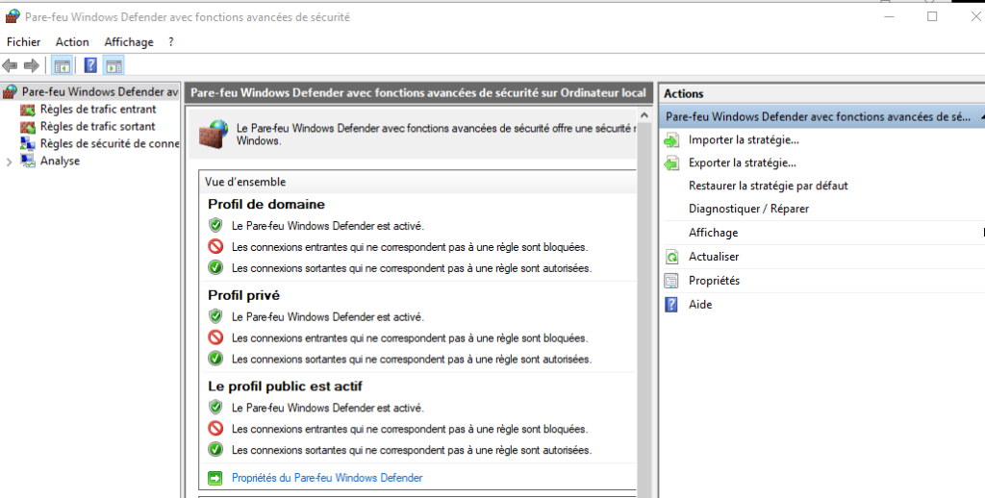Screen dimensions: 985x498
Task: Click Actualiser in Actions pane
Action: [714, 257]
